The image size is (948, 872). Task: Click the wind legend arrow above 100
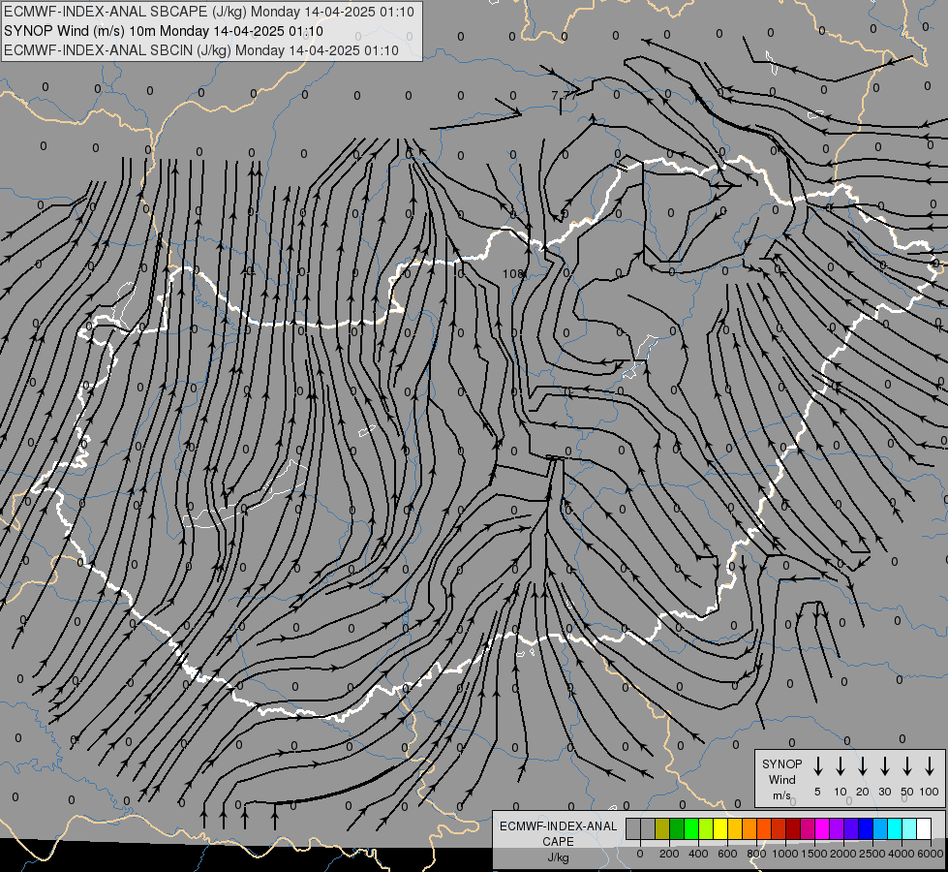click(x=930, y=765)
